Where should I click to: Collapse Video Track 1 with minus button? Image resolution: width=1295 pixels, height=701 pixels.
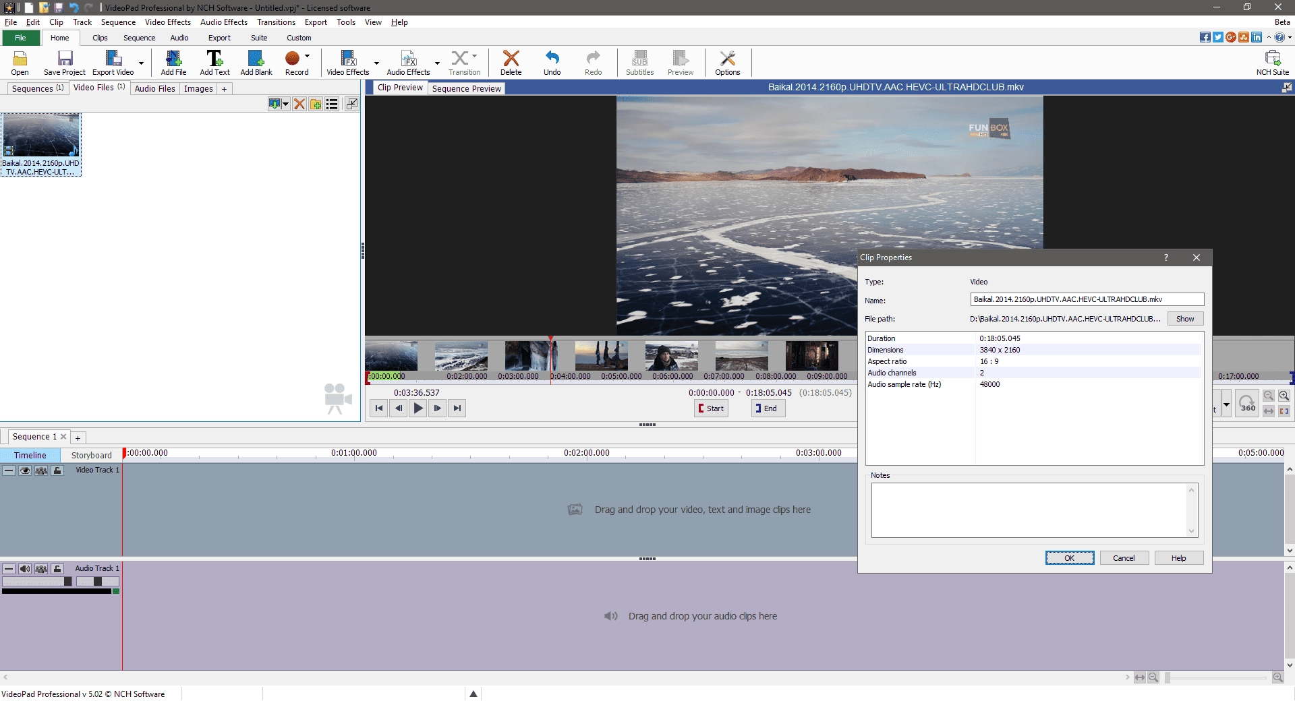(x=9, y=470)
